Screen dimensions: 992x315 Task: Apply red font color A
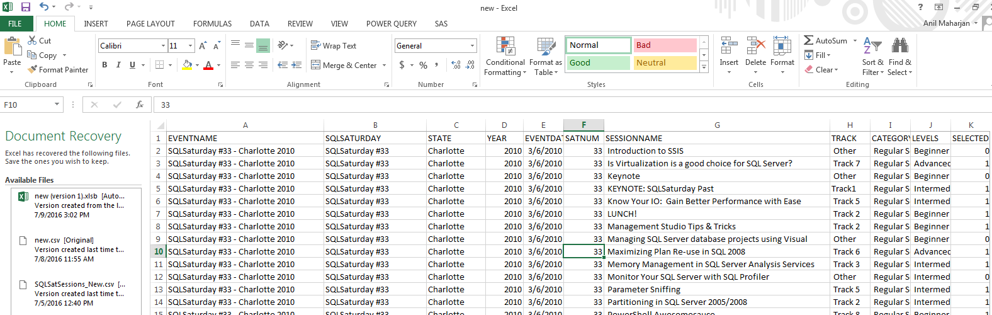(208, 65)
